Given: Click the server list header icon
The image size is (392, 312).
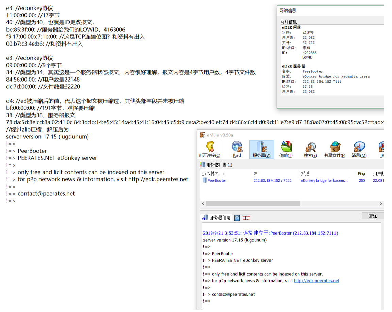Looking at the screenshot, I should 202,164.
